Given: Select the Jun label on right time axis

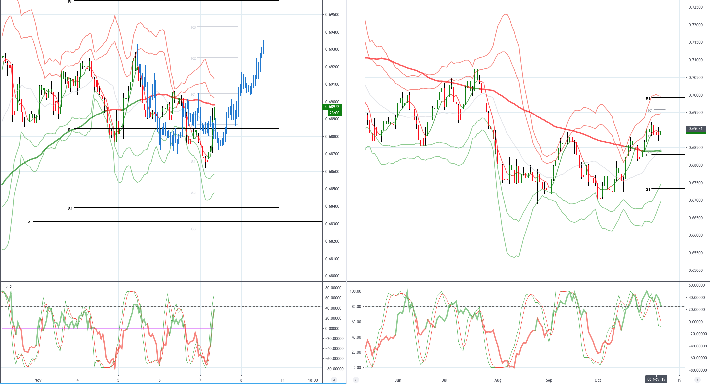Looking at the screenshot, I should coord(398,380).
